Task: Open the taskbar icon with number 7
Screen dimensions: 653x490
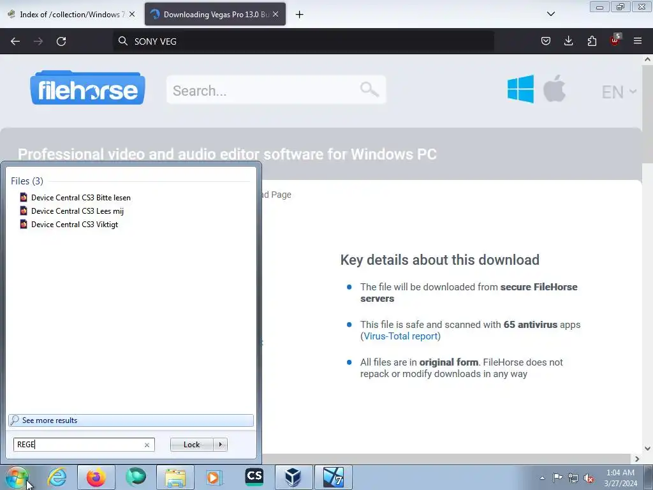Action: pos(333,477)
